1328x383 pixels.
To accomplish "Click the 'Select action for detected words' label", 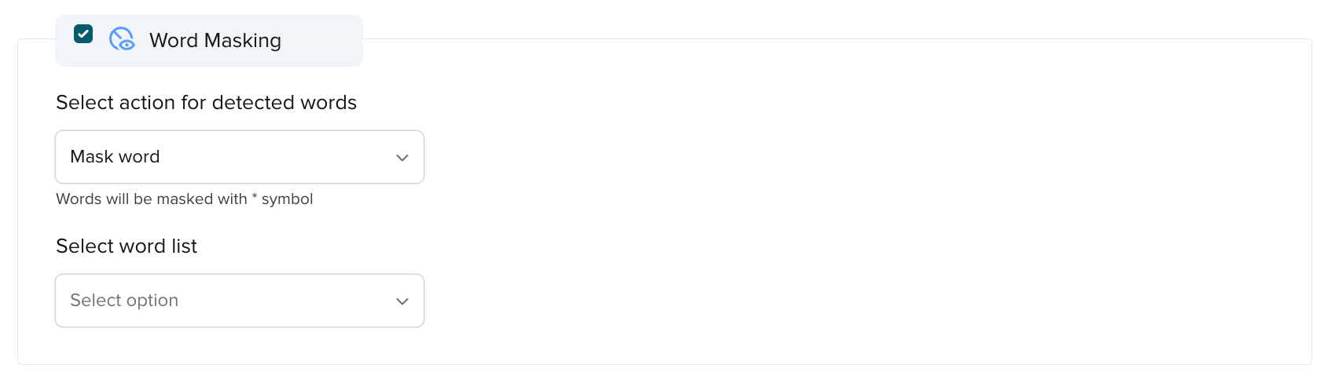I will click(206, 103).
